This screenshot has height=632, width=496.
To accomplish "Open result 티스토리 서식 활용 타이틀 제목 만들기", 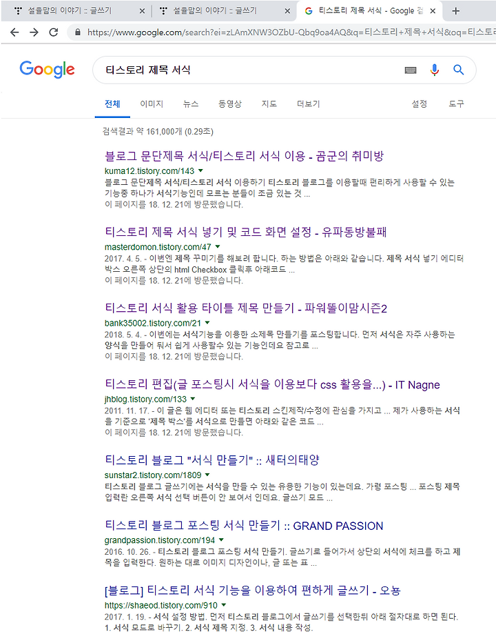I will [x=245, y=308].
